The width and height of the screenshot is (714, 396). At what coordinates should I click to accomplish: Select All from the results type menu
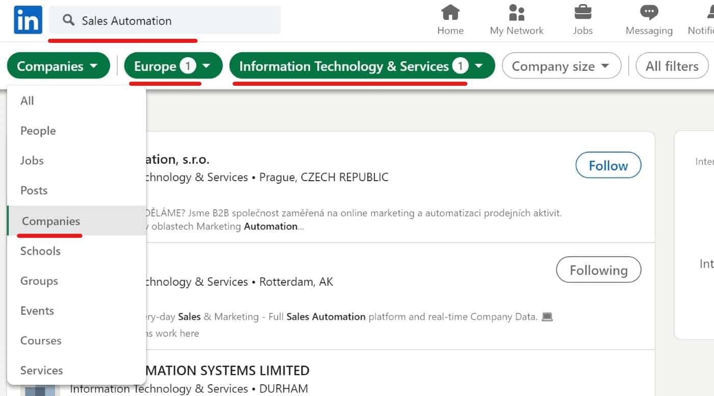27,101
